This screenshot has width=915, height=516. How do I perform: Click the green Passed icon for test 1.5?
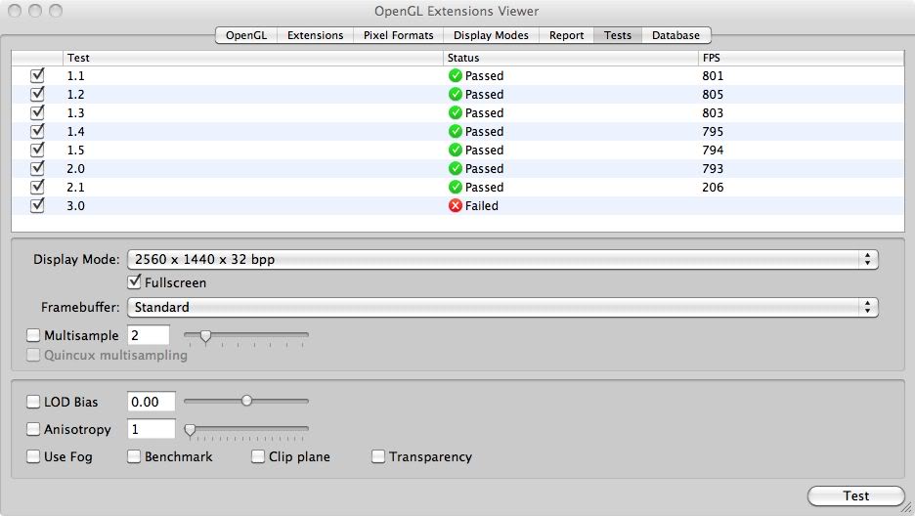click(456, 150)
